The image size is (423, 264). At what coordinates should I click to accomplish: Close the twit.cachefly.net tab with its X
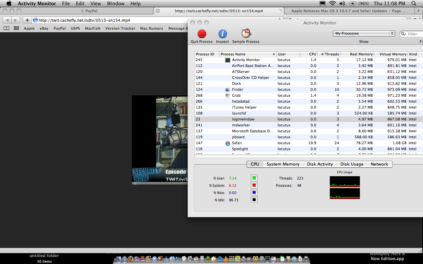(x=158, y=11)
